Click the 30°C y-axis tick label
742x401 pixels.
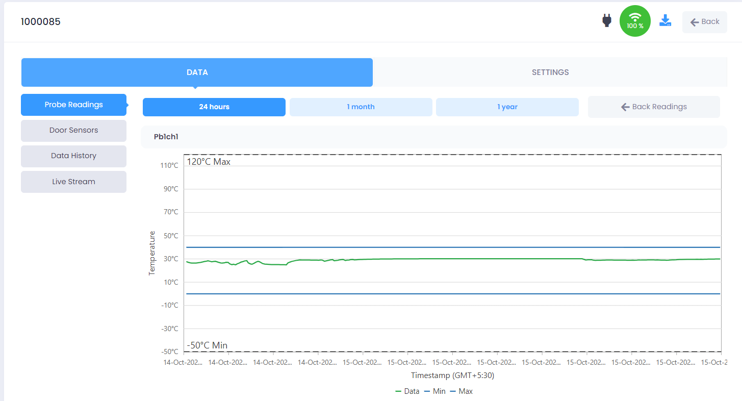coord(171,259)
